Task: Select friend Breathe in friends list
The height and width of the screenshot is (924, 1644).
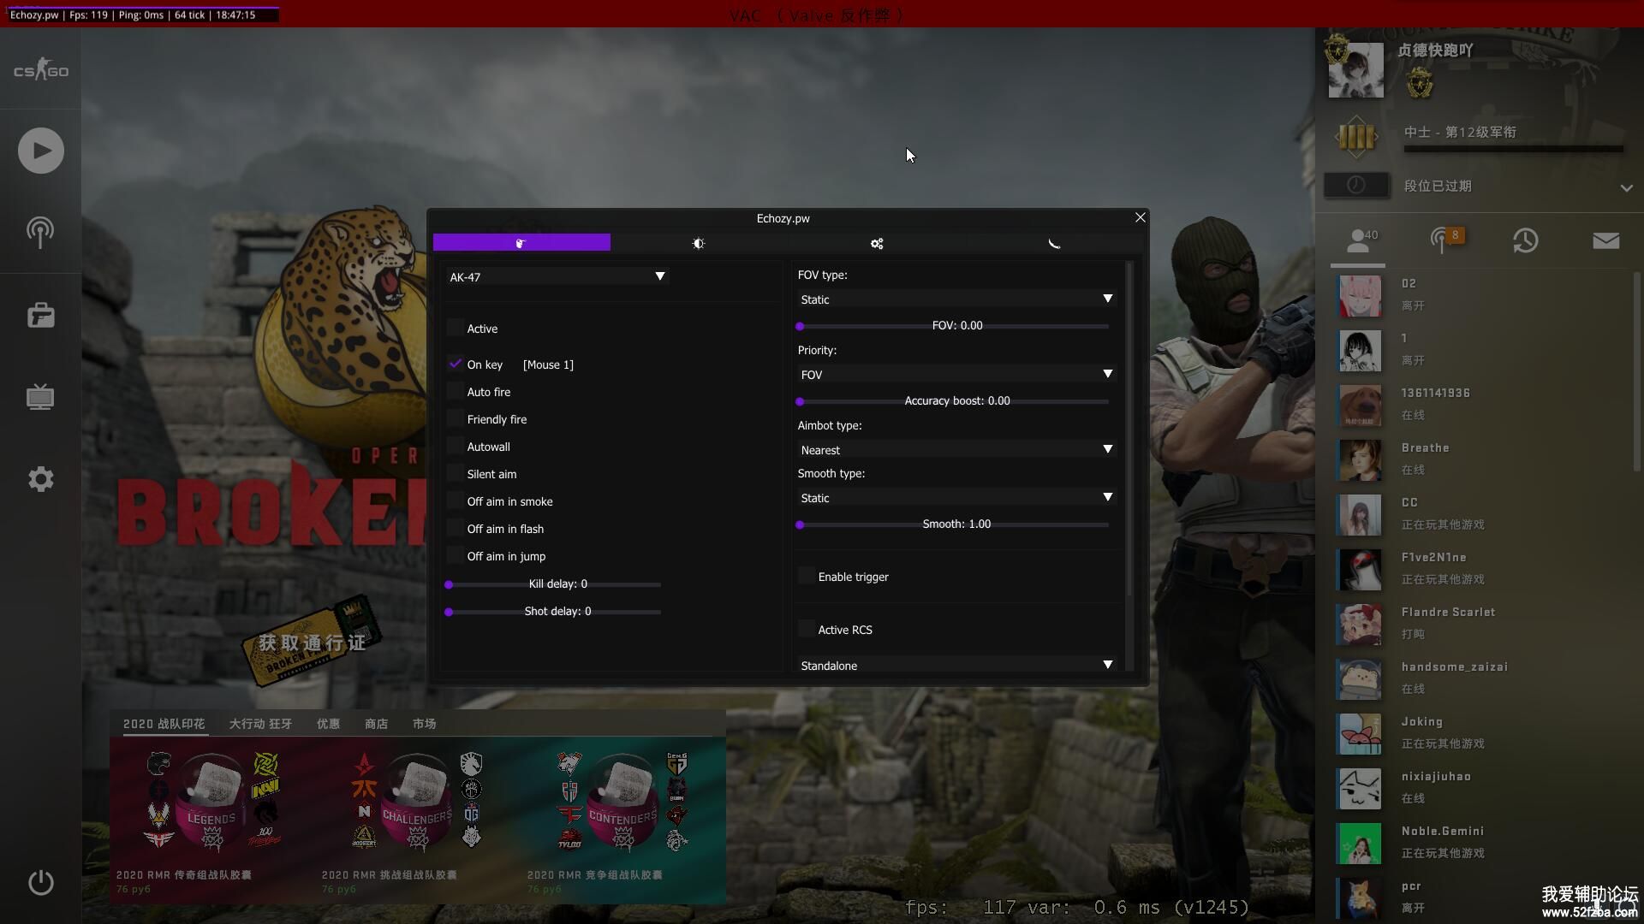Action: click(1481, 459)
